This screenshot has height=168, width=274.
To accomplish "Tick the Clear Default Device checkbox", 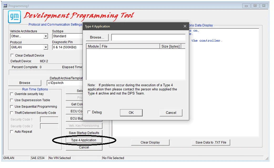I will (12, 55).
